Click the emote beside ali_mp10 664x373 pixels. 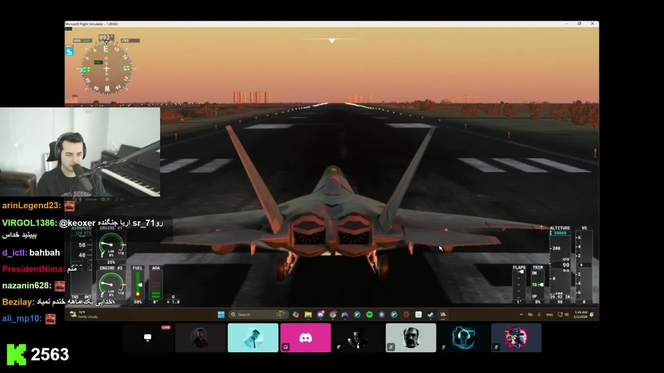[x=50, y=319]
